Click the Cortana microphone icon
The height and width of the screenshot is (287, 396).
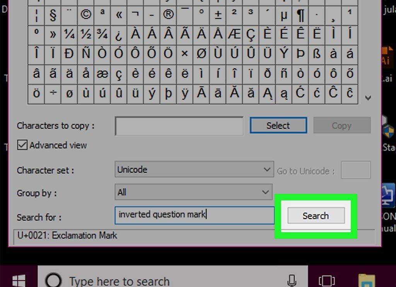click(292, 280)
